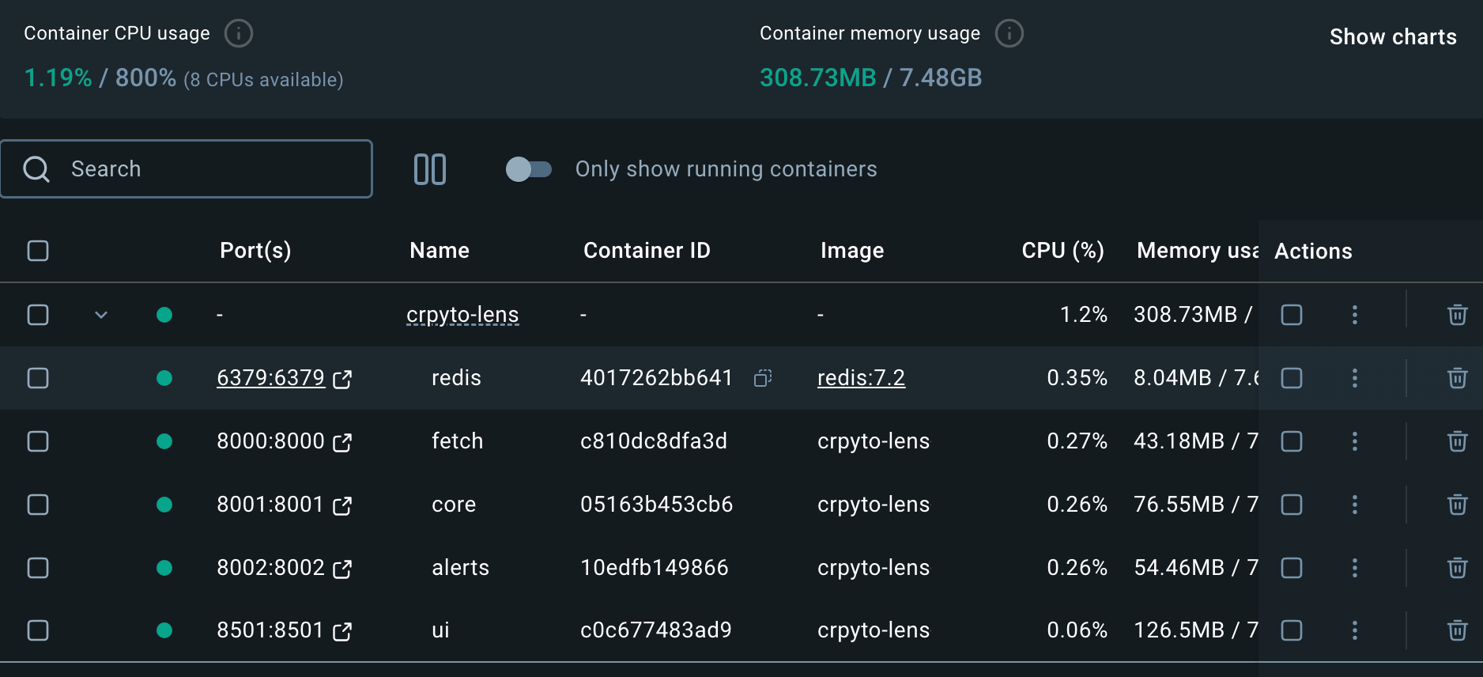Toggle Only show running containers switch
Screen dimensions: 1483x677
click(528, 169)
